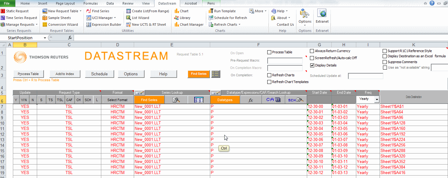Enable Always Return Currency
The image size is (448, 178).
(312, 51)
